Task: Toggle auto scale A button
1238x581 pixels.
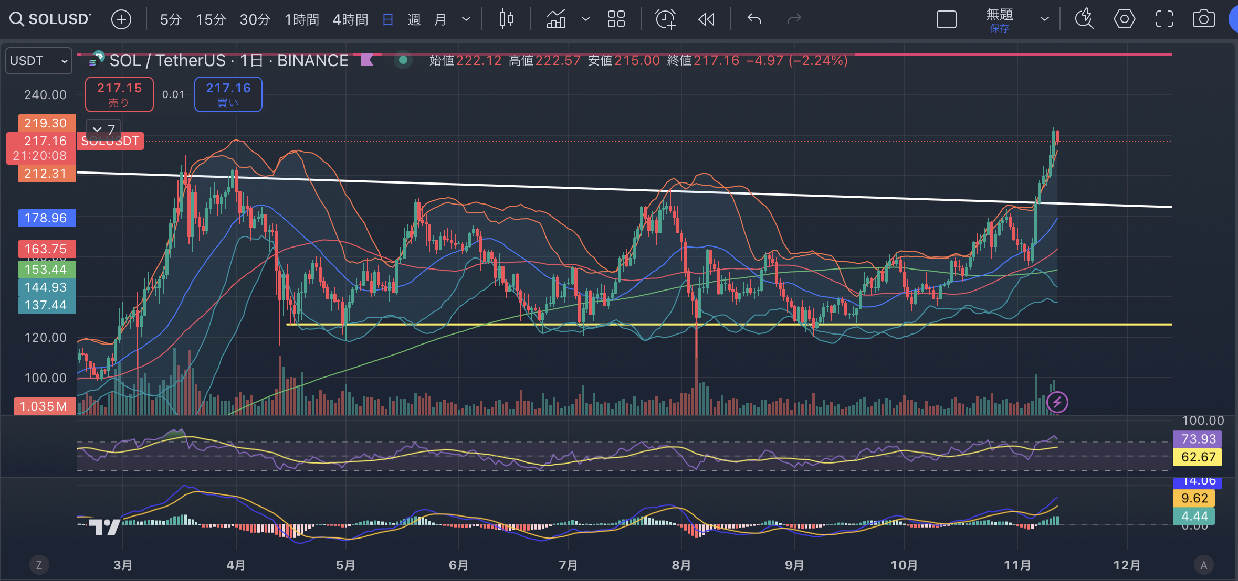Action: [1204, 565]
